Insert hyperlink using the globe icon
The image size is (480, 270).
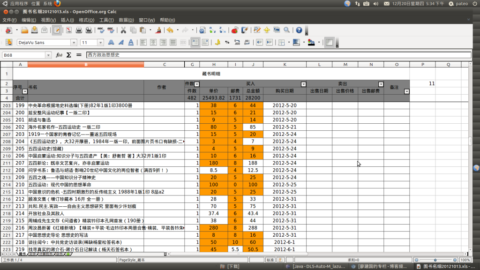click(202, 30)
